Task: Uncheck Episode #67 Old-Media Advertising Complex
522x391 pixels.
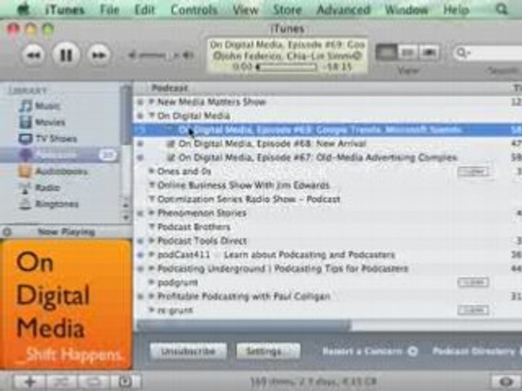Action: 171,157
